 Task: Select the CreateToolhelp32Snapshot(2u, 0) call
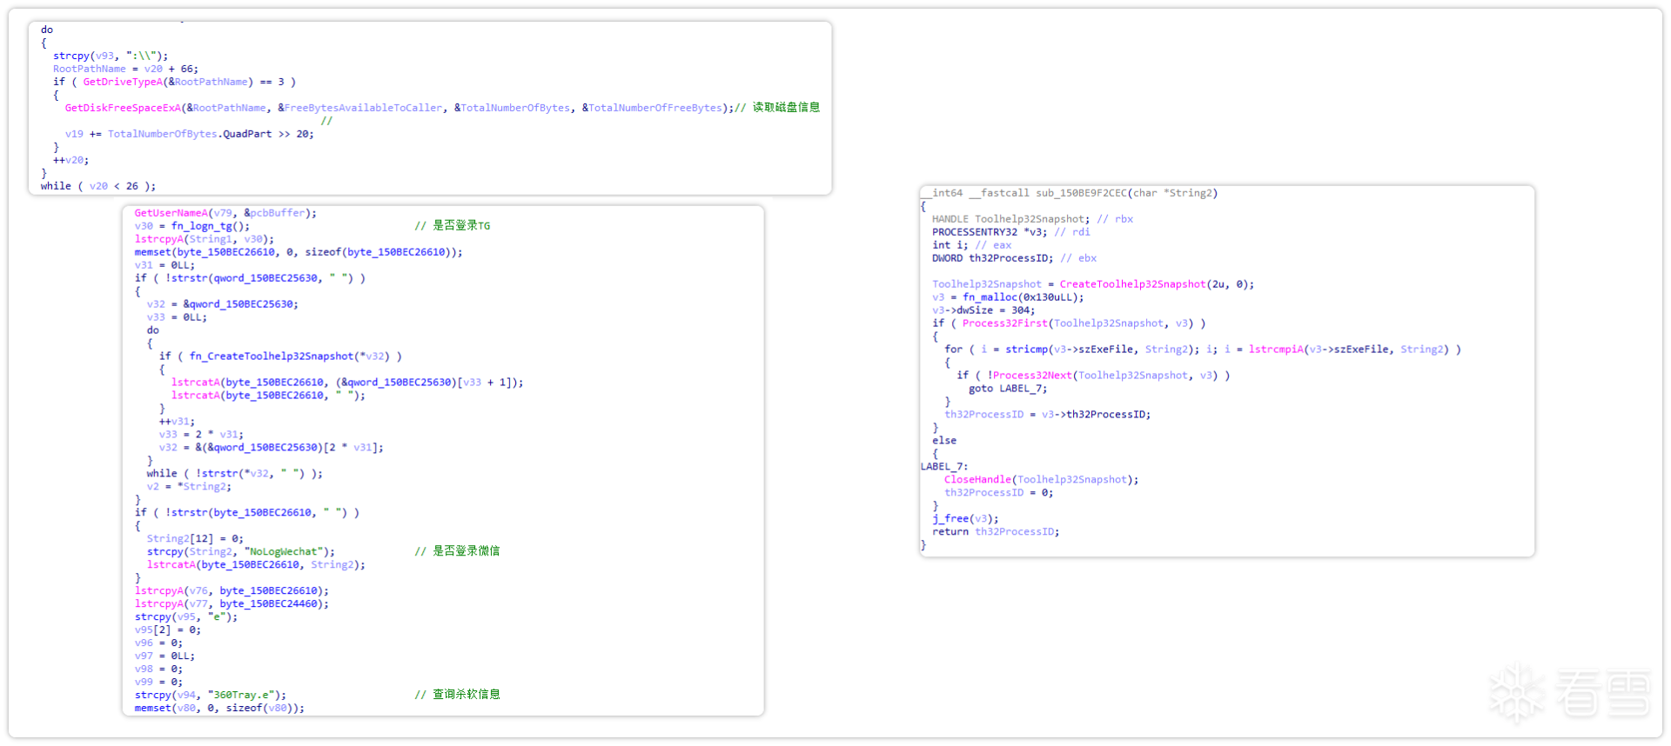click(1157, 284)
